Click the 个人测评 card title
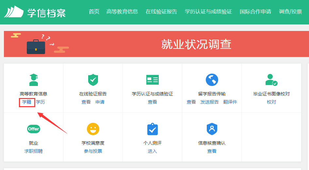The image size is (309, 170). coord(152,143)
